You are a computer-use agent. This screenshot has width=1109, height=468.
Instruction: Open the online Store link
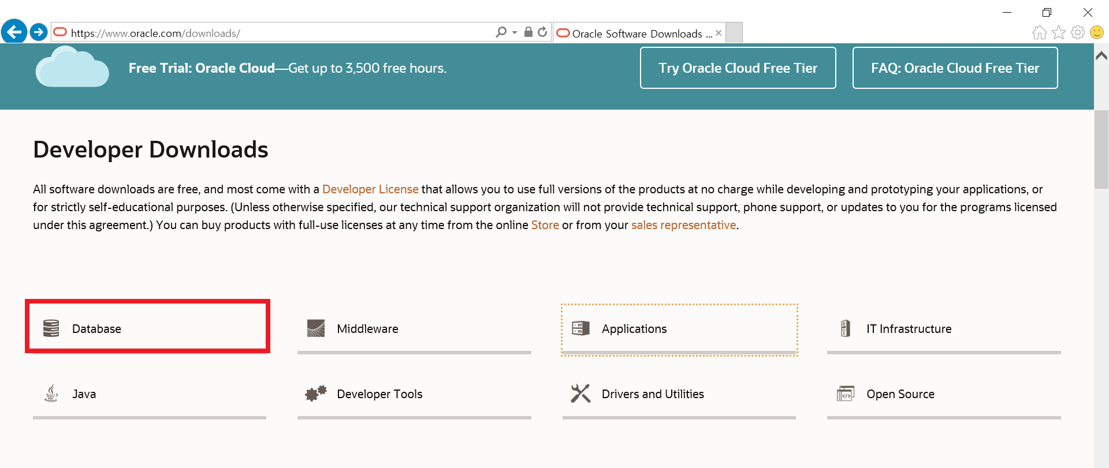[545, 225]
